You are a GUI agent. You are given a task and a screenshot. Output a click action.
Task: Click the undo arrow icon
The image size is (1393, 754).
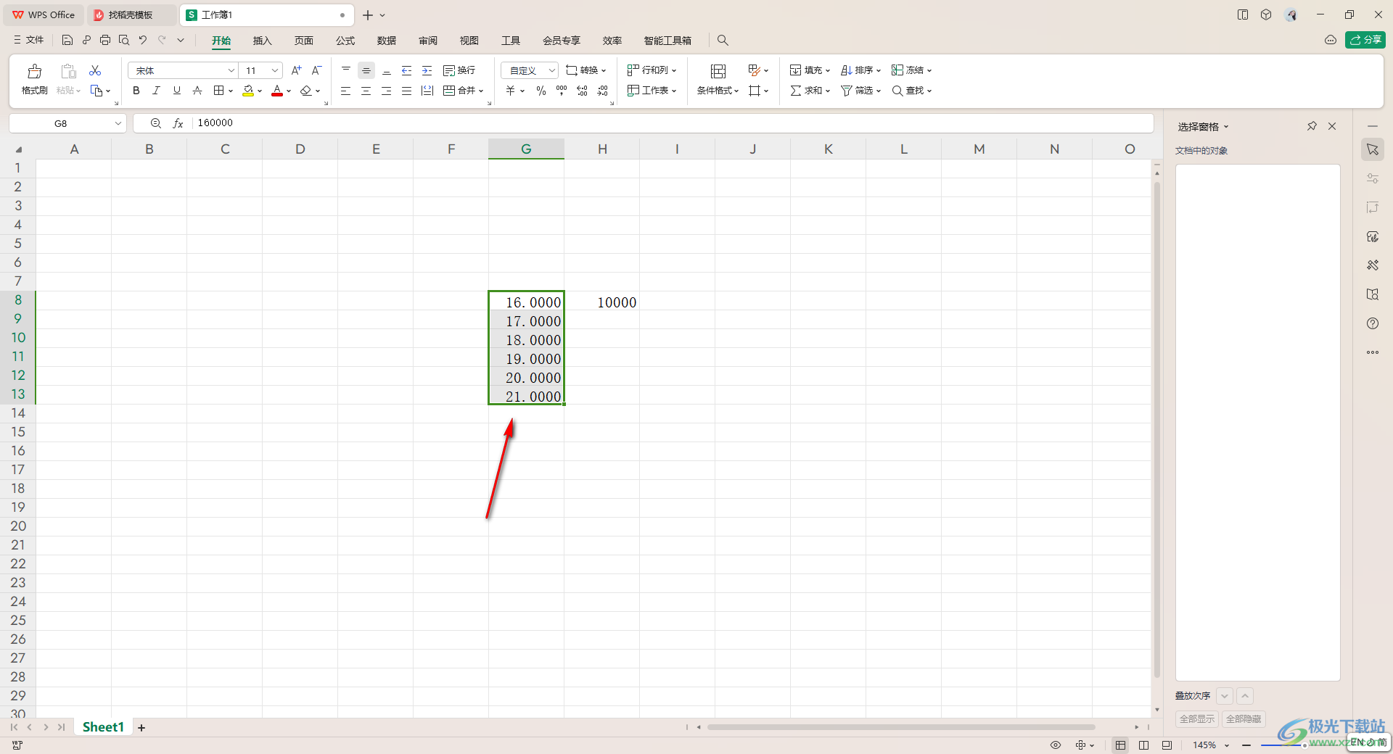coord(143,40)
